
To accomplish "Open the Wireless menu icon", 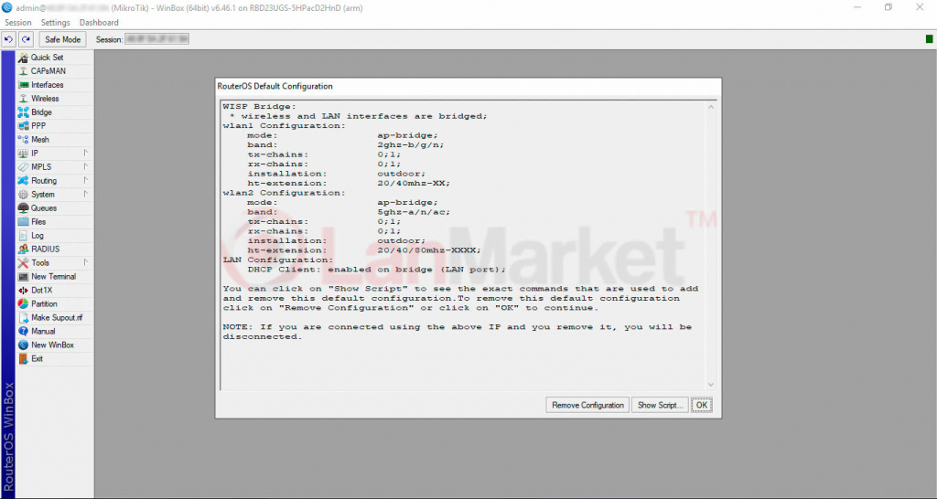I will point(23,99).
